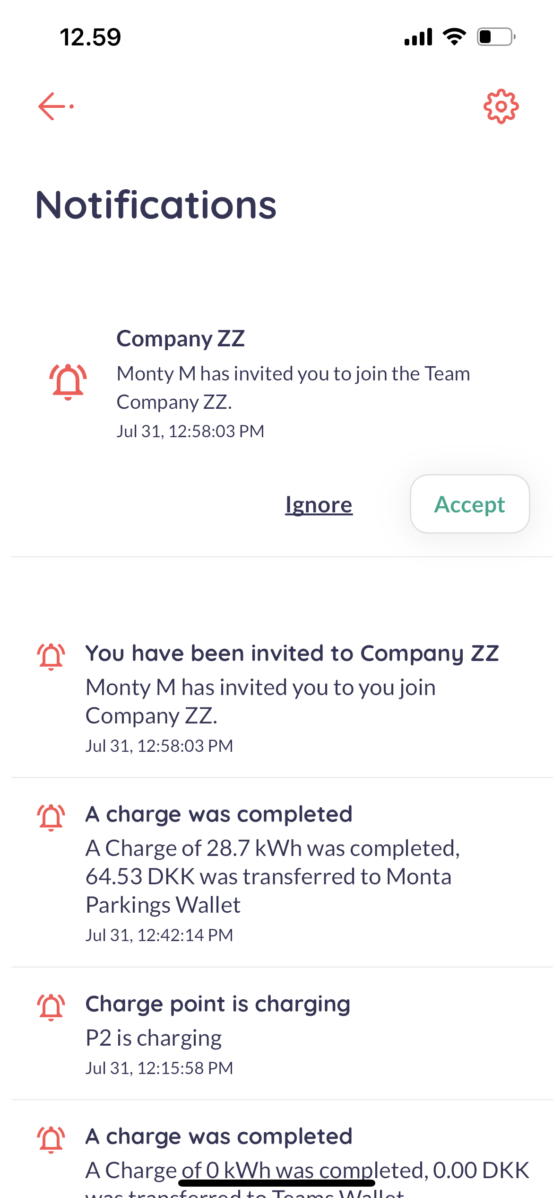
Task: Tap bell icon beside 'Charge point is charging'
Action: click(x=51, y=1007)
